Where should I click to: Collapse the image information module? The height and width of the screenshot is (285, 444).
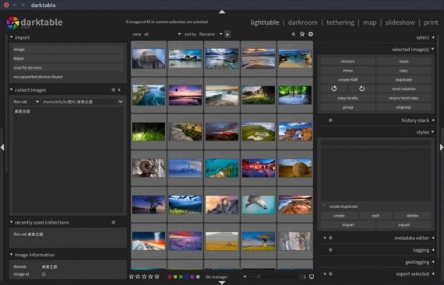pyautogui.click(x=12, y=255)
